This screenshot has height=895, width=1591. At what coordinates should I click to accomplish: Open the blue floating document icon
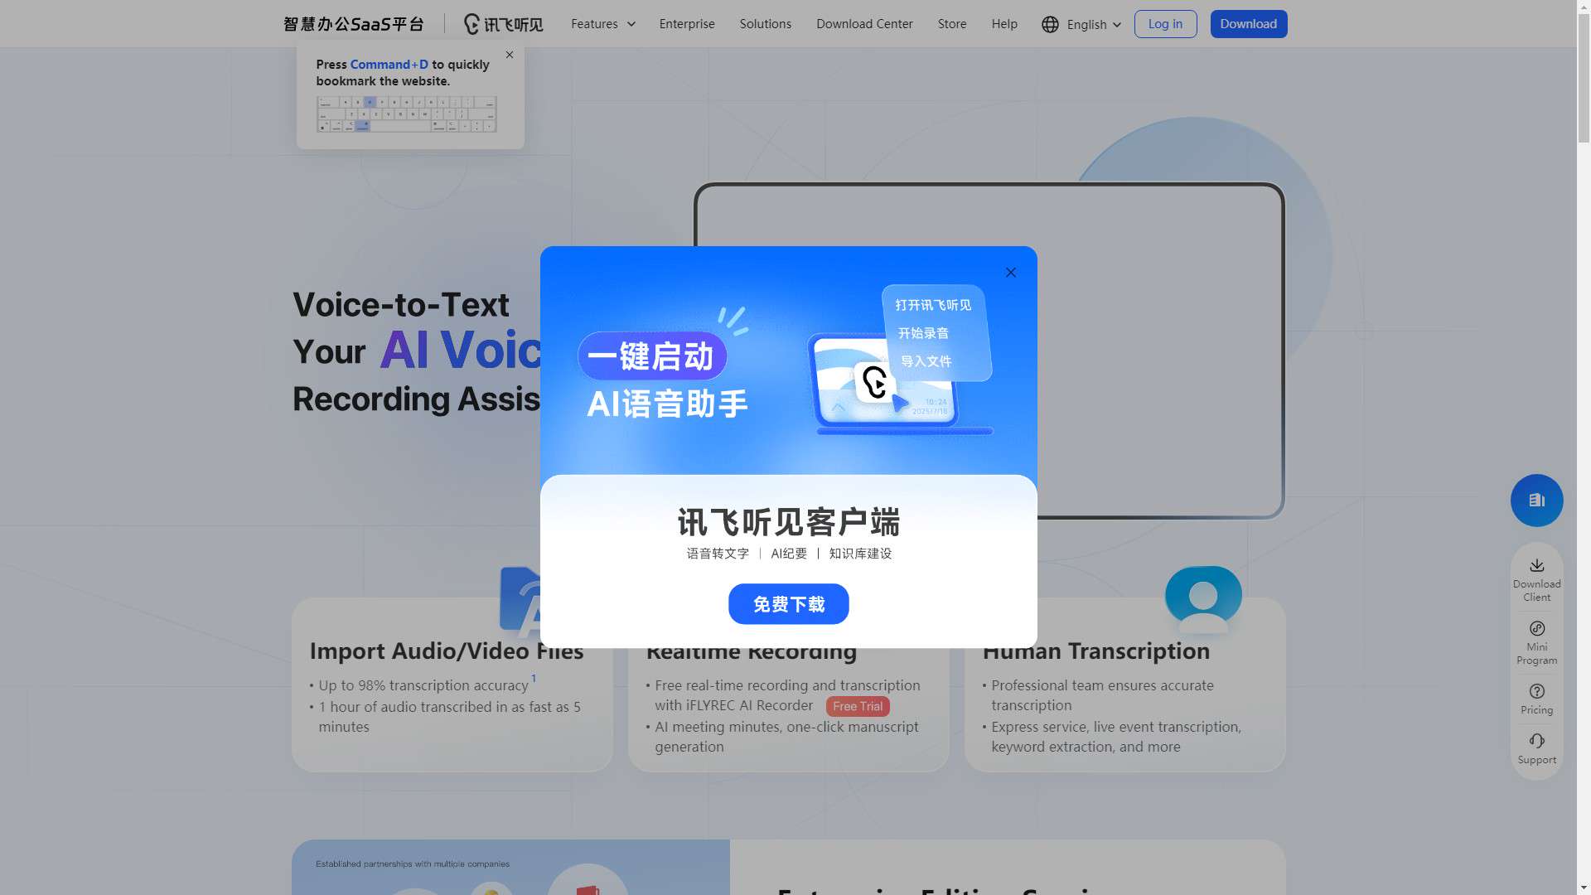tap(1536, 501)
